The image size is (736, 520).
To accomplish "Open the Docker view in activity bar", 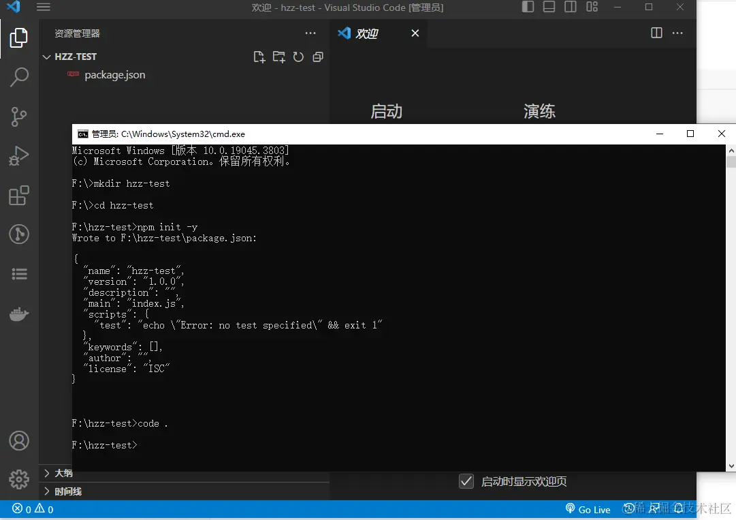I will 19,313.
